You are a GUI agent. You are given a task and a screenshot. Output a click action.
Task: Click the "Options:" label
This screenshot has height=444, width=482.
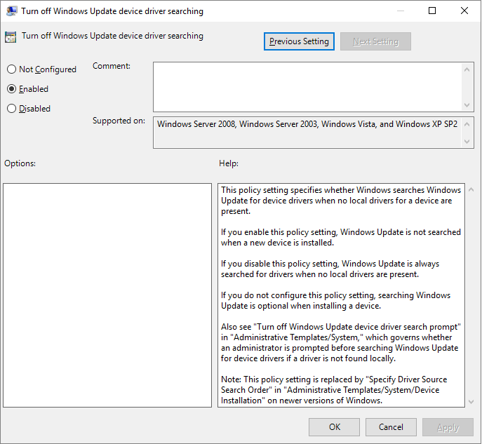[20, 163]
